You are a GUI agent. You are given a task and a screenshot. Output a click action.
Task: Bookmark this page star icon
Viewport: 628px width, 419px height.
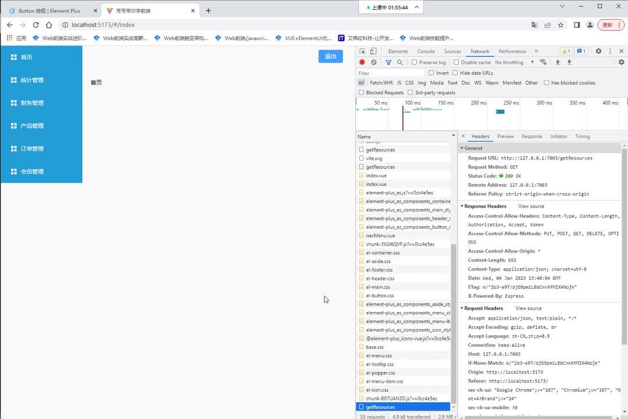pyautogui.click(x=561, y=25)
